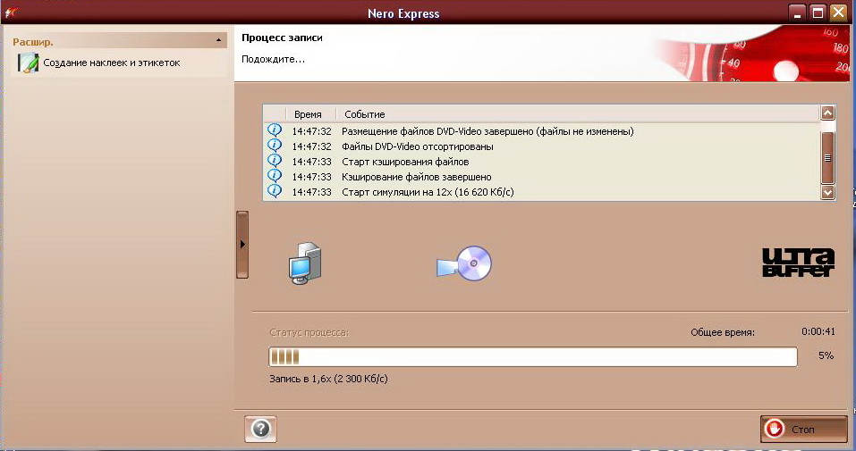Click the disc recorder drive icon
Screen dimensions: 856x451
tap(464, 263)
